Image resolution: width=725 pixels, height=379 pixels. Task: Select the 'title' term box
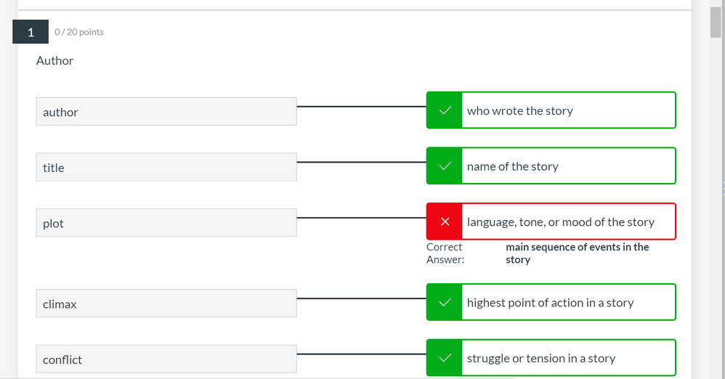166,167
